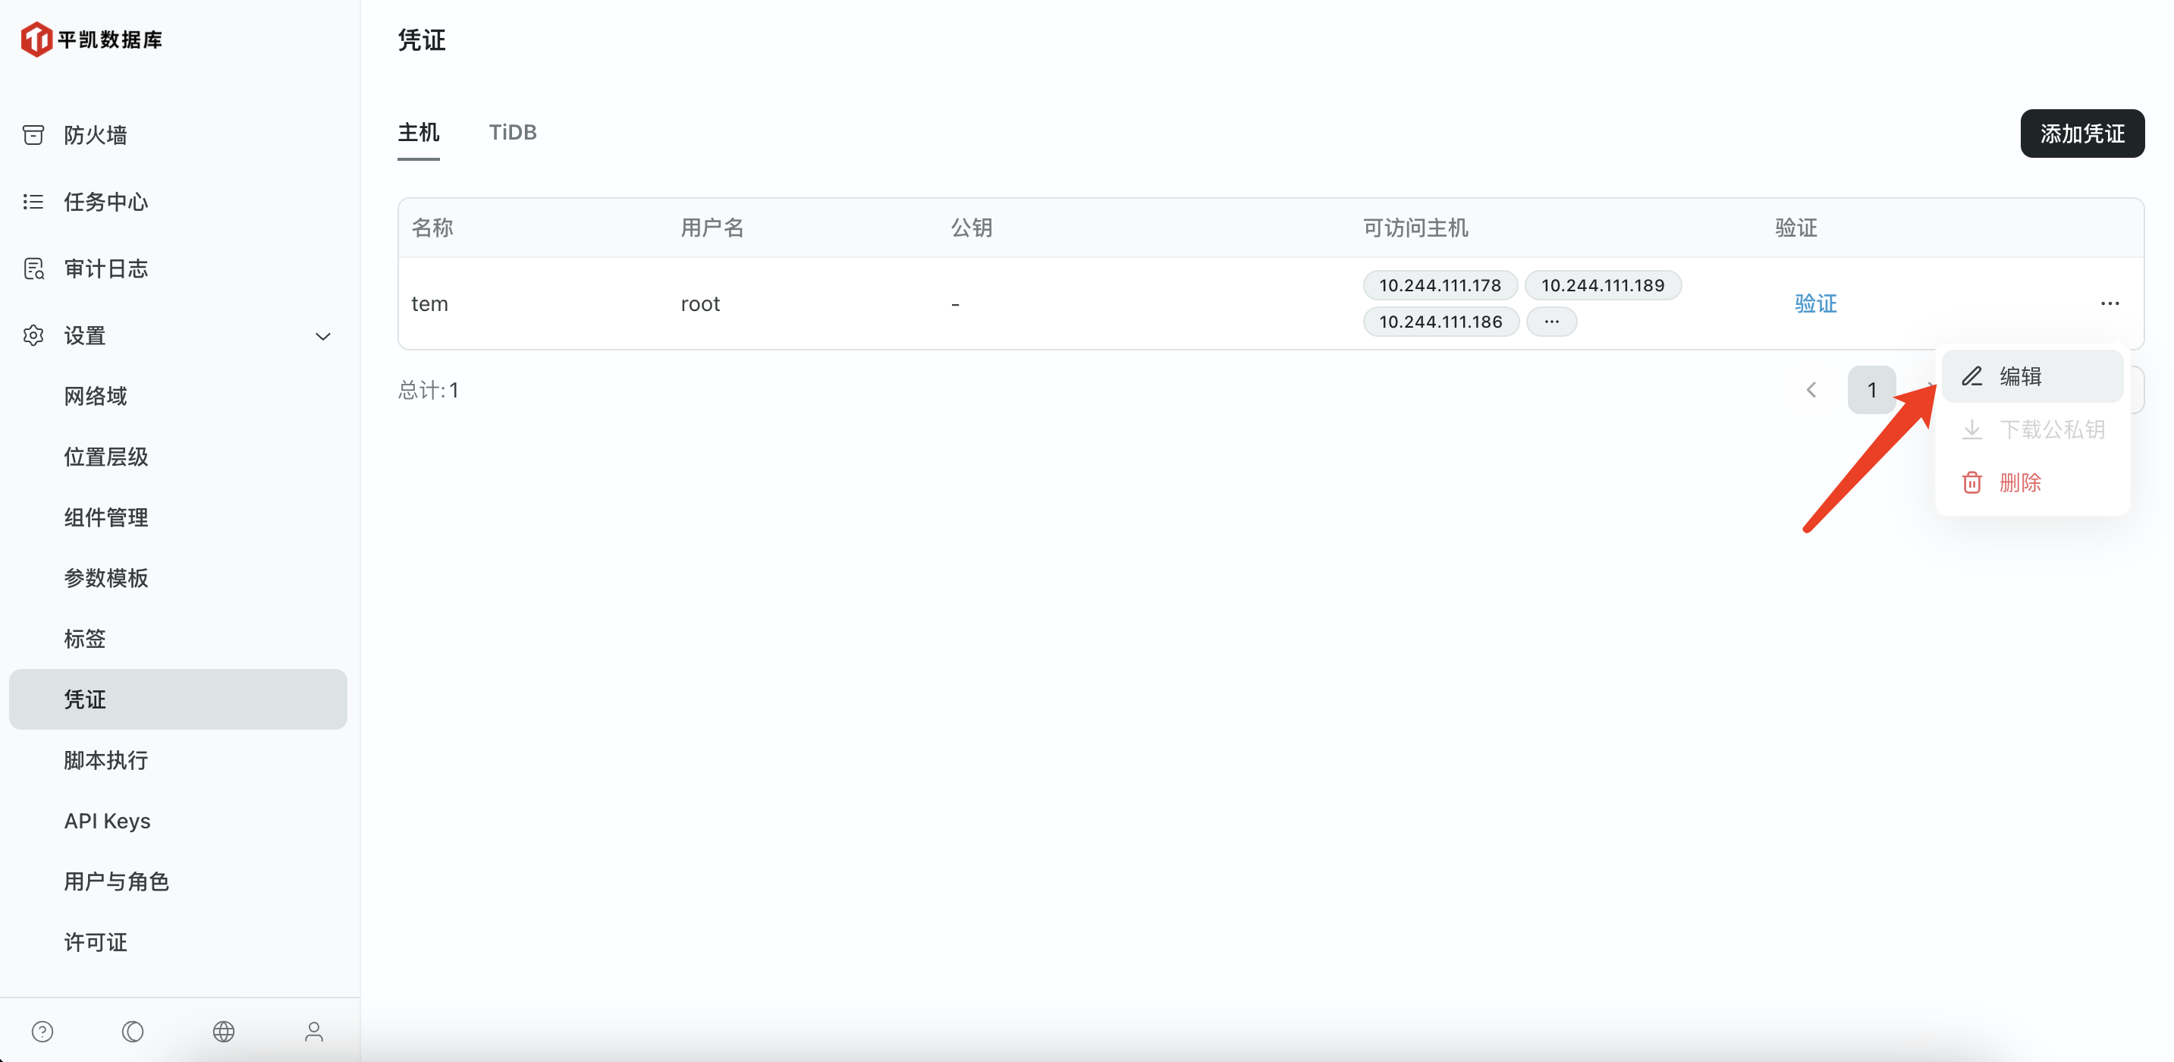Open language selector globe icon
The height and width of the screenshot is (1062, 2174).
coord(224,1031)
